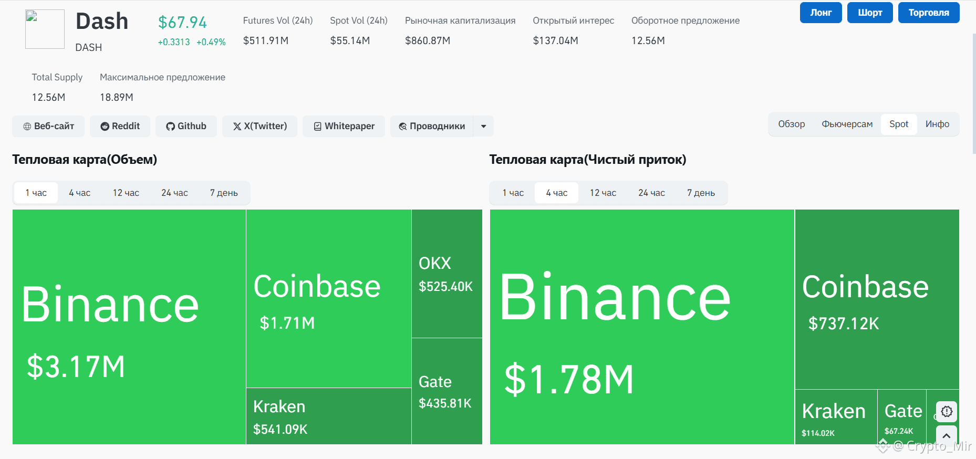This screenshot has height=459, width=976.
Task: Click the floating settings gear icon
Action: tap(947, 411)
